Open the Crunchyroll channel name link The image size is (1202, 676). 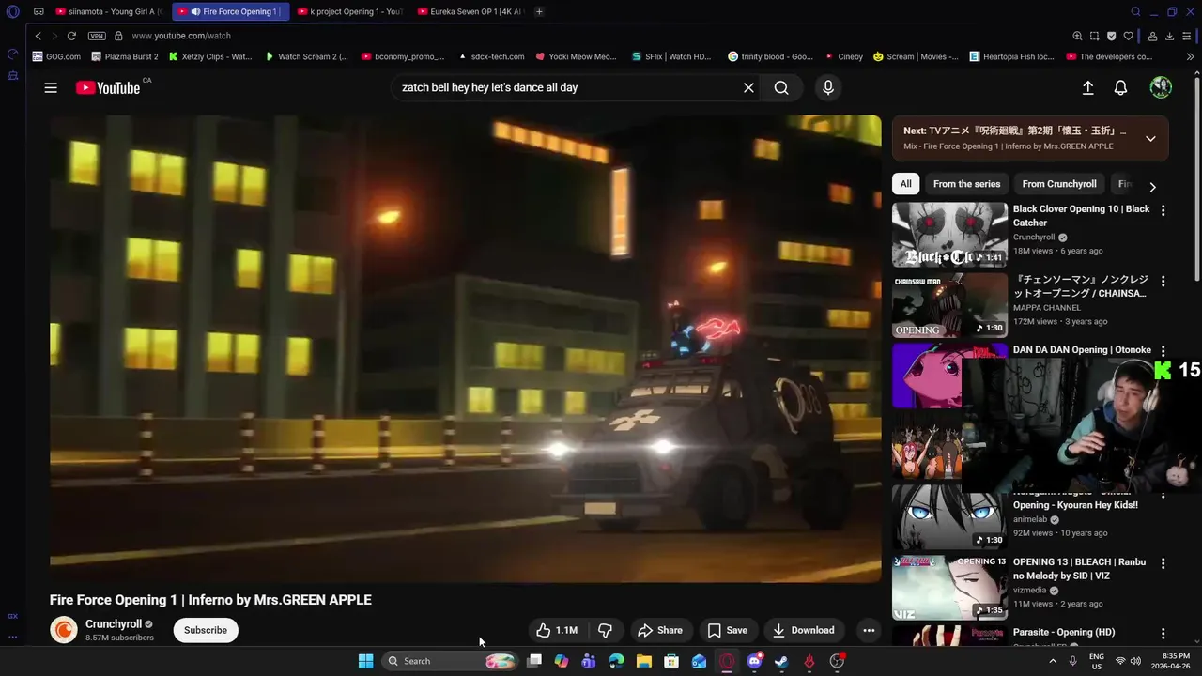click(x=114, y=623)
